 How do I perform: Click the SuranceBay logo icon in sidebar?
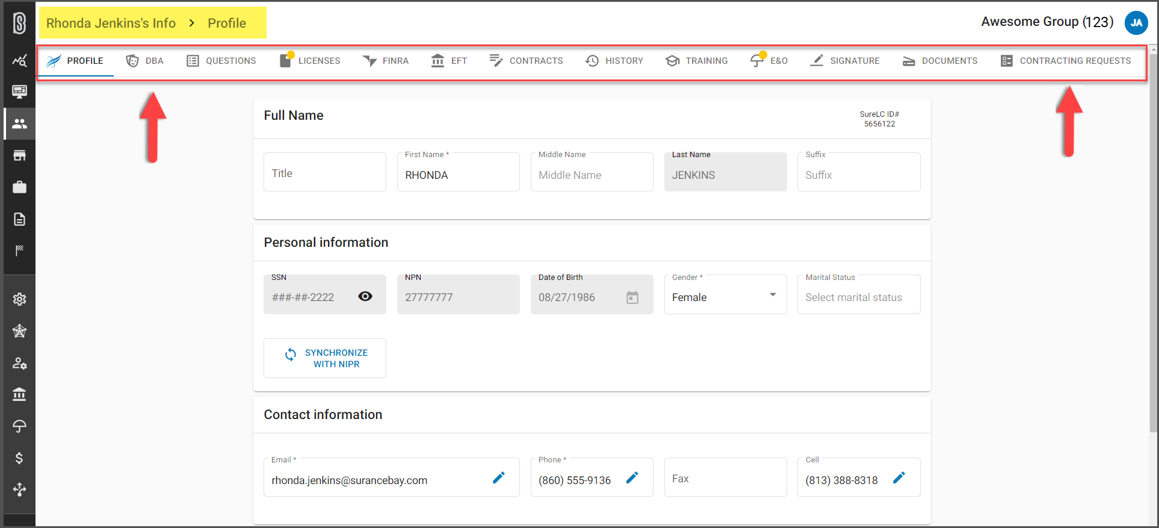pyautogui.click(x=19, y=23)
